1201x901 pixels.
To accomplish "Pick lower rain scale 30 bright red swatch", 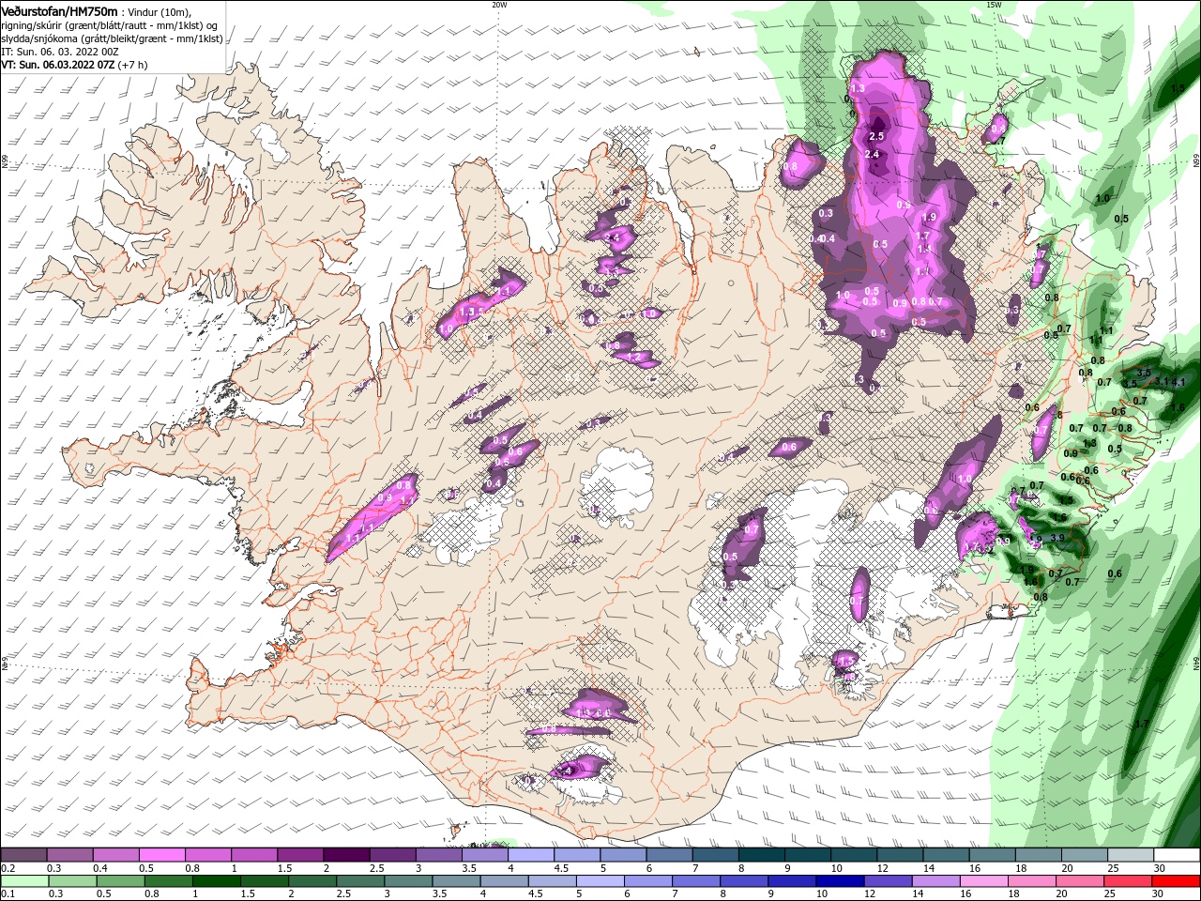I will 1176,881.
